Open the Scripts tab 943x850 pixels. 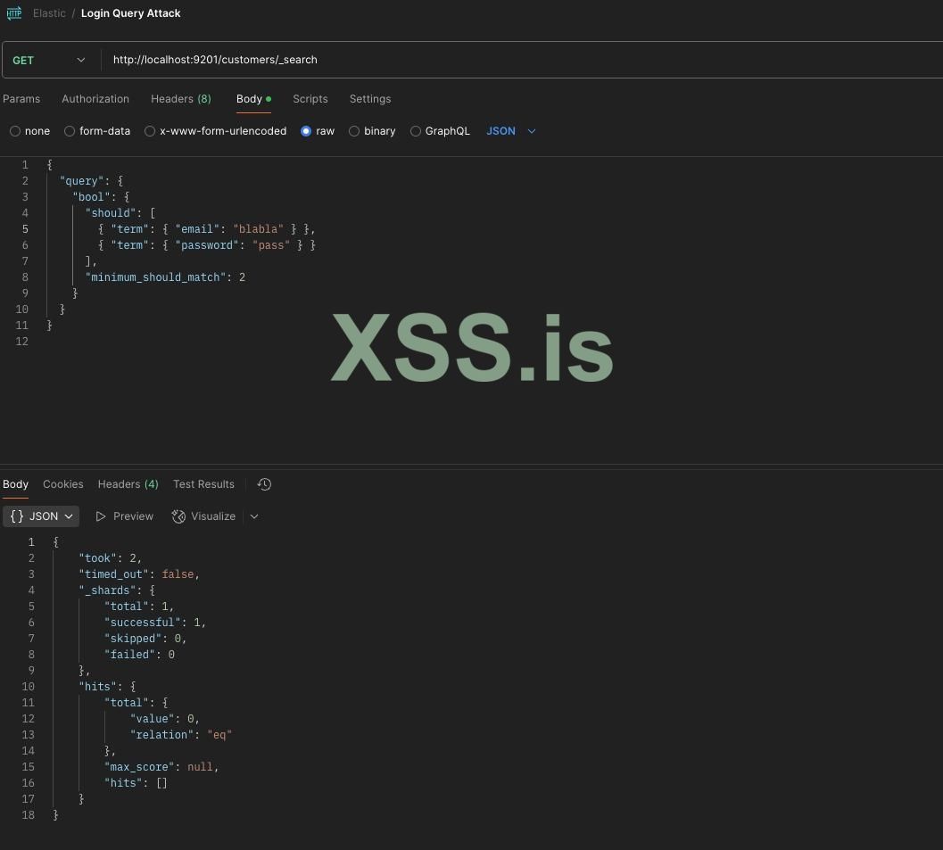pyautogui.click(x=310, y=99)
